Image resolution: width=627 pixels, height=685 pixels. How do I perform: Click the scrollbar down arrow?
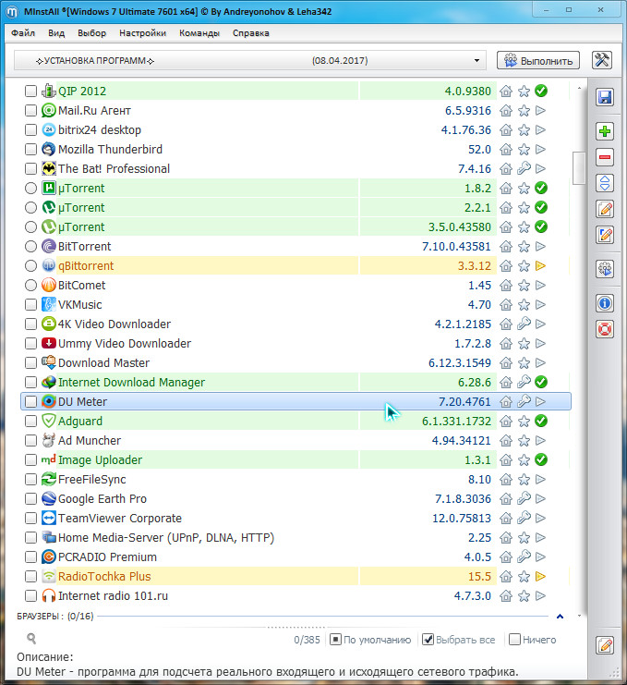(x=579, y=616)
